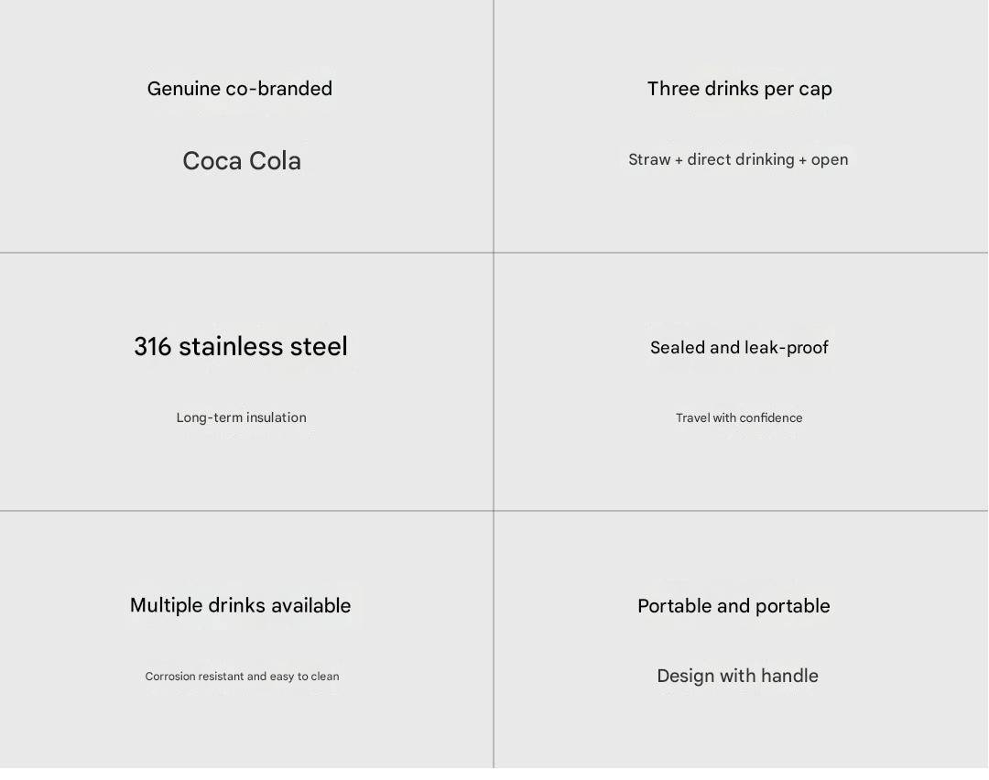Viewport: 989px width, 780px height.
Task: Click the 'Long-term insulation' caption
Action: click(x=241, y=417)
